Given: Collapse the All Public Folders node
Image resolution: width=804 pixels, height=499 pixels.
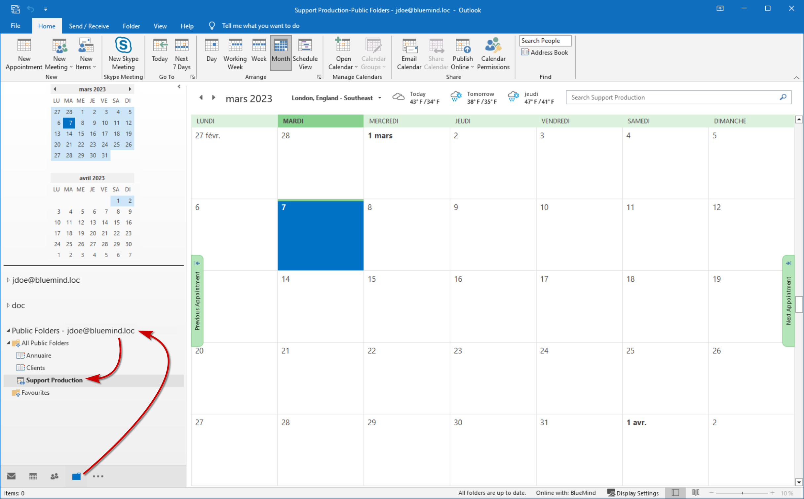Looking at the screenshot, I should [x=8, y=343].
